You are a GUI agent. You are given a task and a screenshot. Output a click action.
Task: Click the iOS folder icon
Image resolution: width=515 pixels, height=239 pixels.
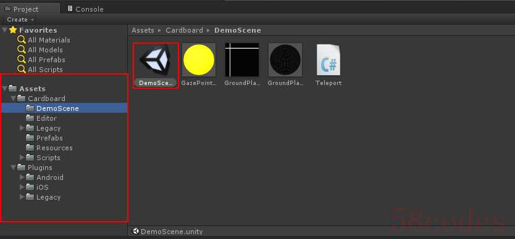[30, 187]
